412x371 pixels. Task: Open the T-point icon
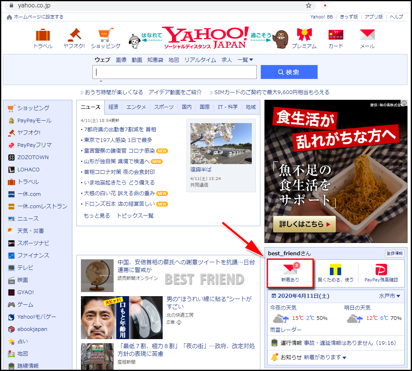tap(336, 270)
